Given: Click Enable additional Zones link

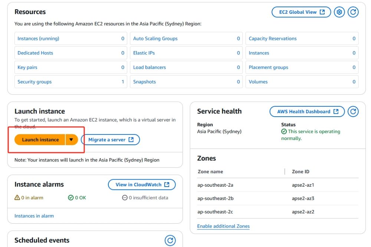Looking at the screenshot, I should pyautogui.click(x=223, y=226).
